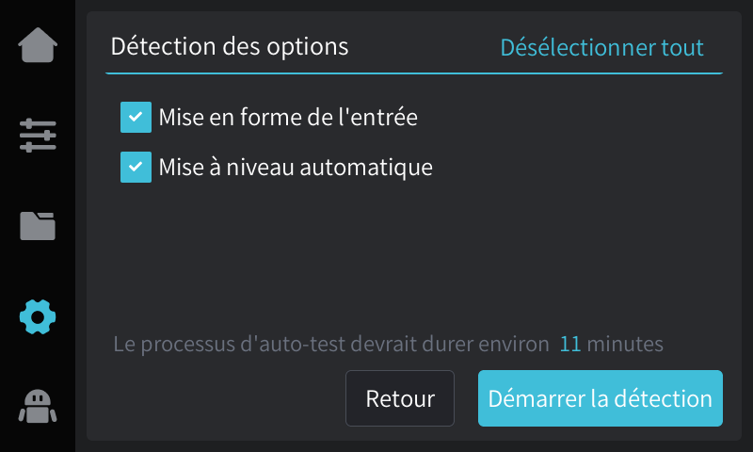Open the tune sliders sidebar icon
Viewport: 753px width, 452px height.
(38, 135)
